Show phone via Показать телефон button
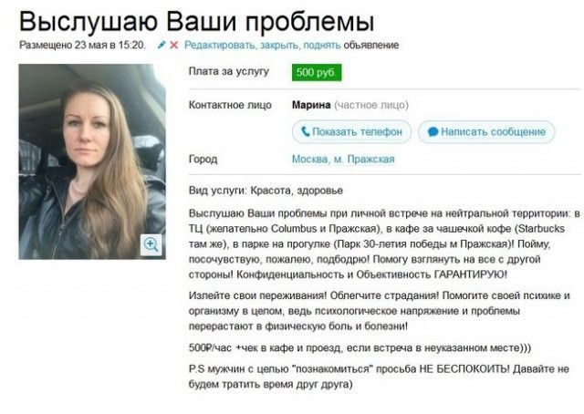Image resolution: width=584 pixels, height=414 pixels. coord(351,132)
